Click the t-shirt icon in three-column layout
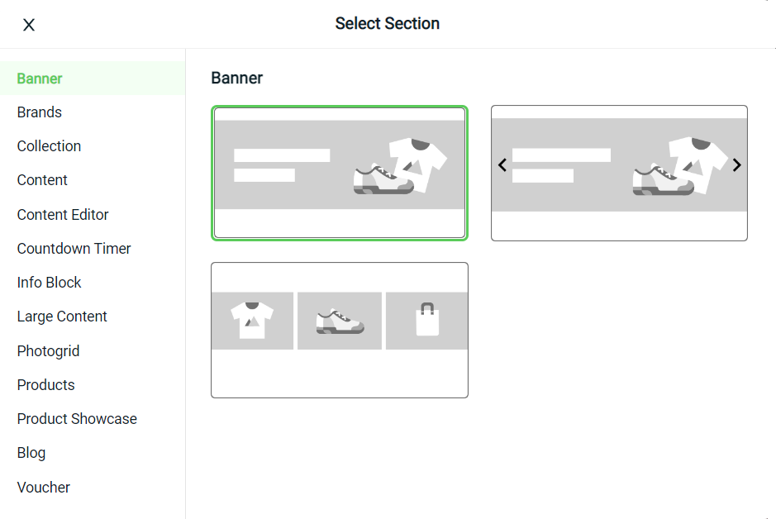The height and width of the screenshot is (519, 776). tap(252, 321)
